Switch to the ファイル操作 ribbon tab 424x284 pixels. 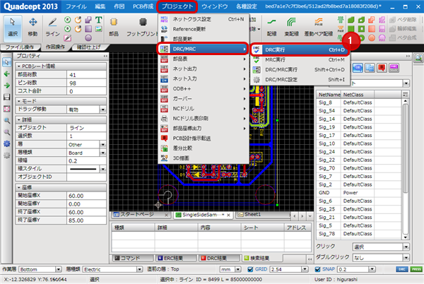tap(20, 47)
